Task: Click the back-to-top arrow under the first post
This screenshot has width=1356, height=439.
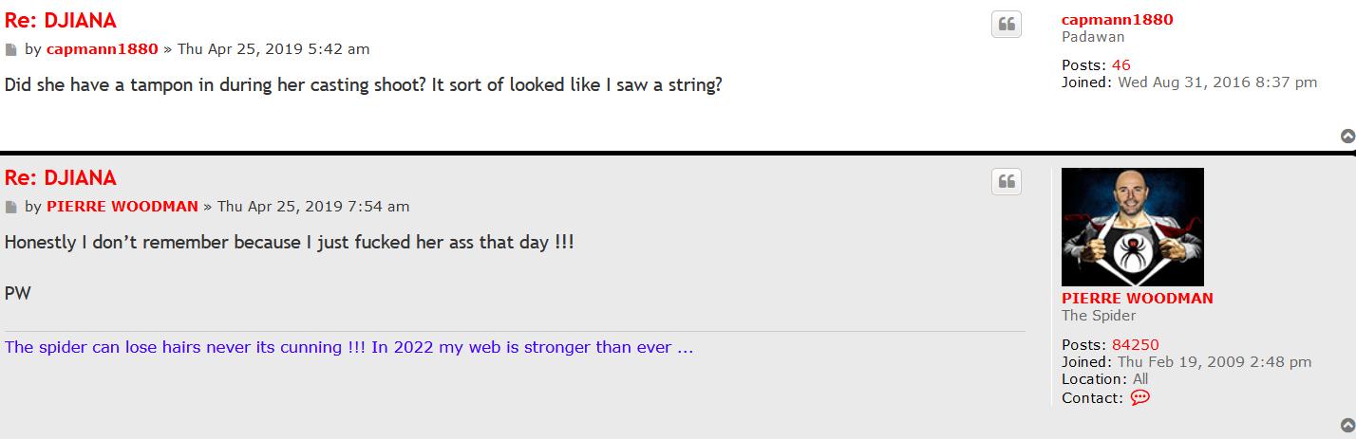Action: point(1347,137)
